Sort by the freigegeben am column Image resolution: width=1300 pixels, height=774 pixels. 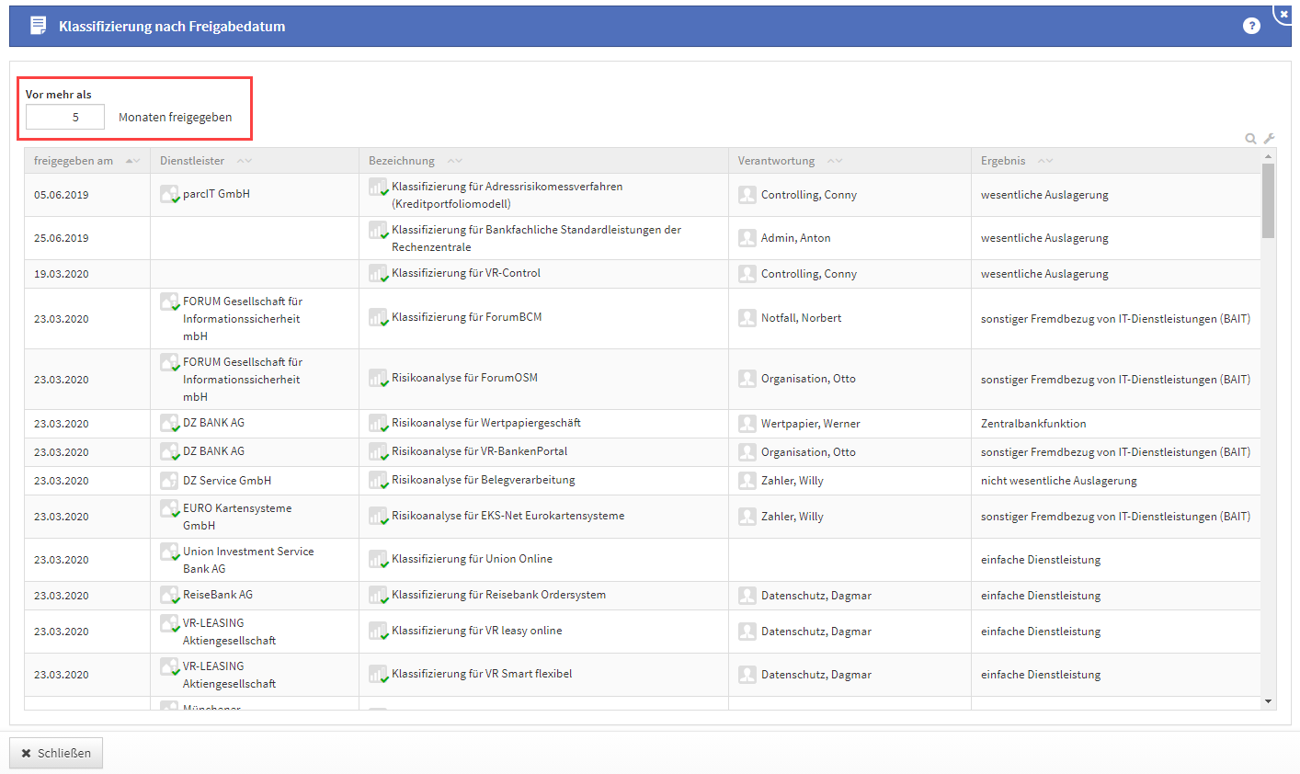pos(74,161)
